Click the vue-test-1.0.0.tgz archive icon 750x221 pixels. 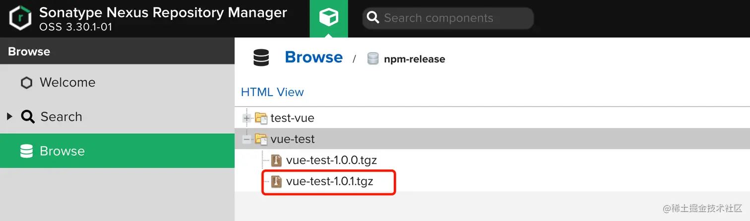pyautogui.click(x=276, y=160)
